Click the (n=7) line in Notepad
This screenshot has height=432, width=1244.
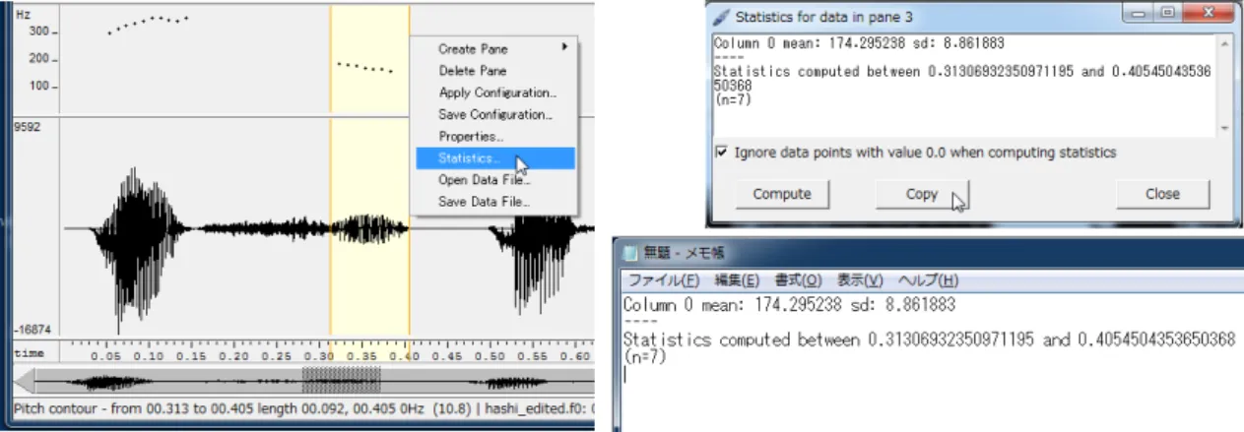pyautogui.click(x=645, y=356)
